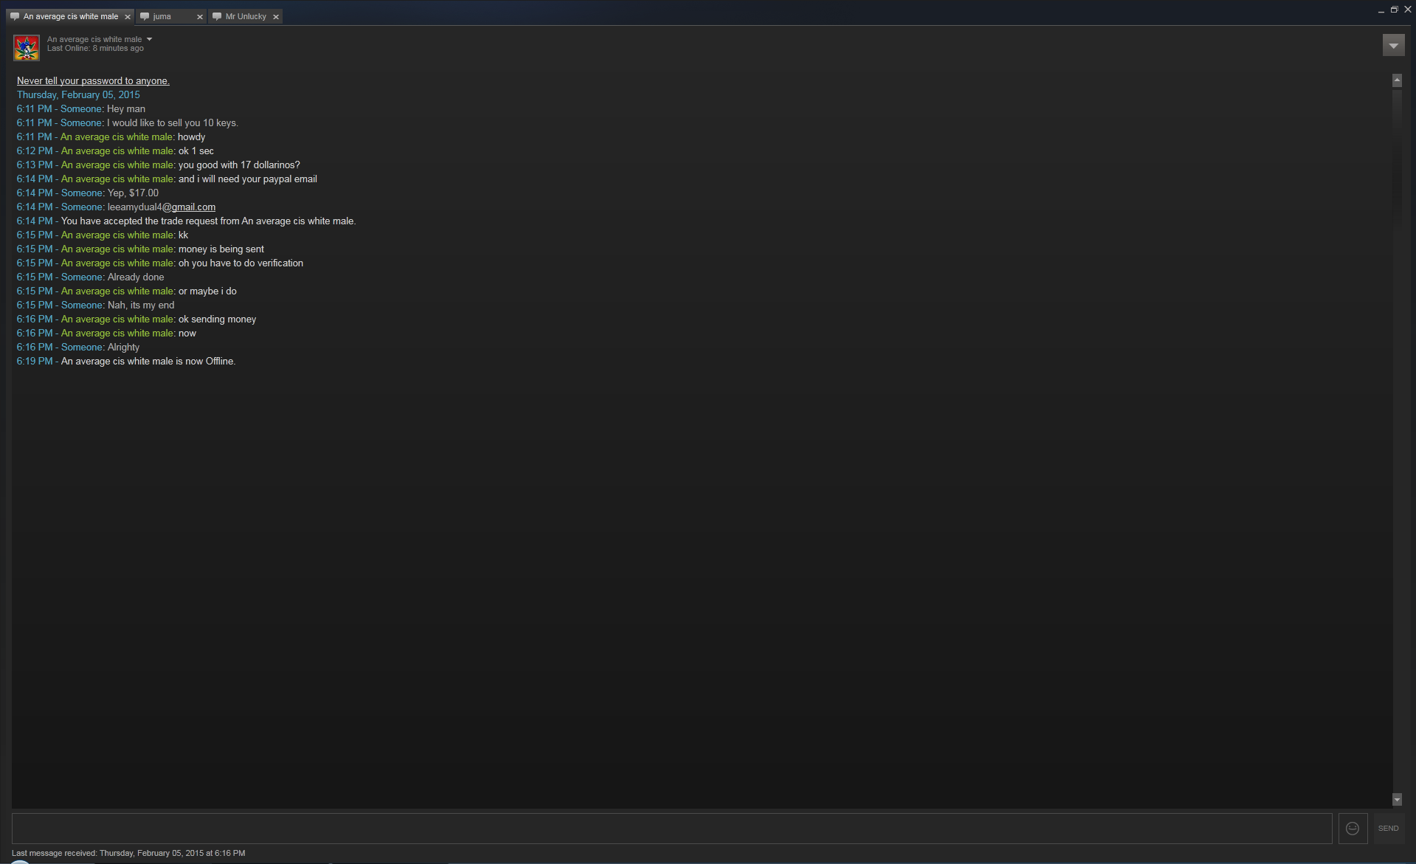
Task: Switch to the juma chat tab
Action: [170, 16]
